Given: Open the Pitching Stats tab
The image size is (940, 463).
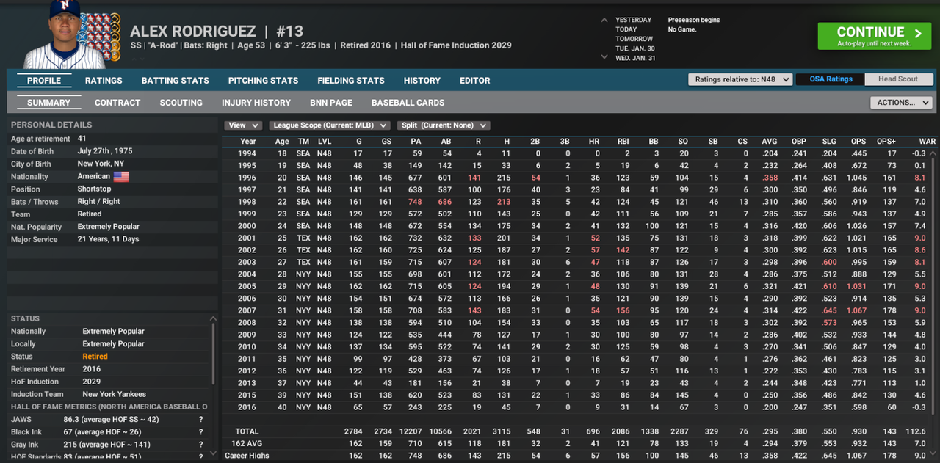Looking at the screenshot, I should [x=263, y=81].
